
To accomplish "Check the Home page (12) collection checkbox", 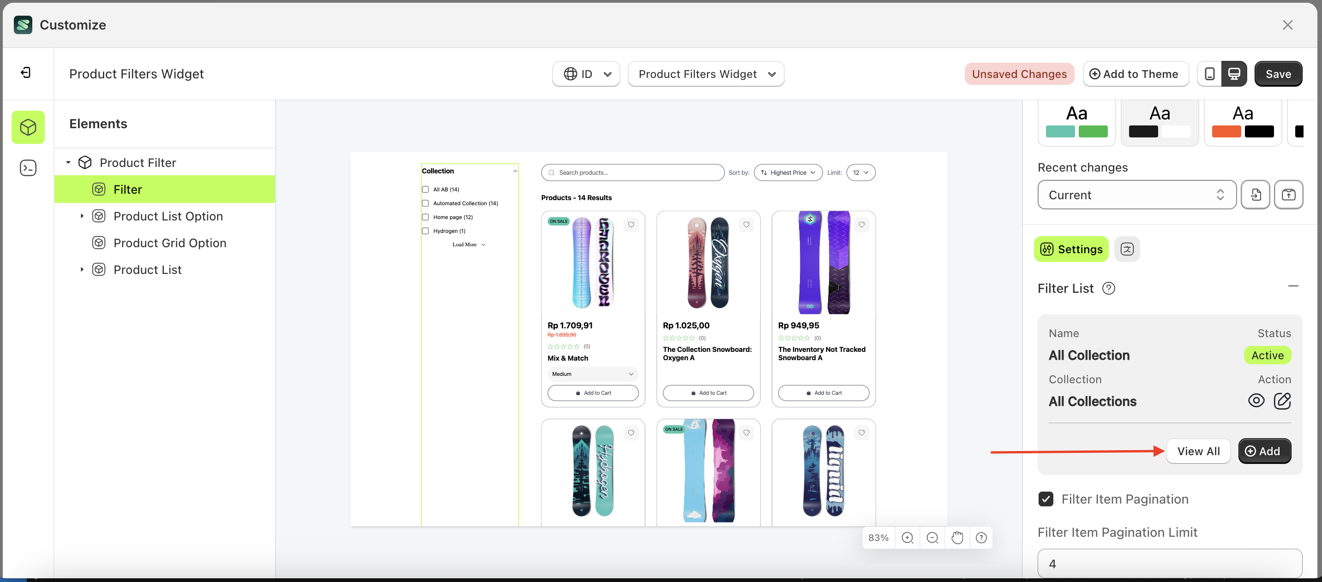I will (426, 217).
